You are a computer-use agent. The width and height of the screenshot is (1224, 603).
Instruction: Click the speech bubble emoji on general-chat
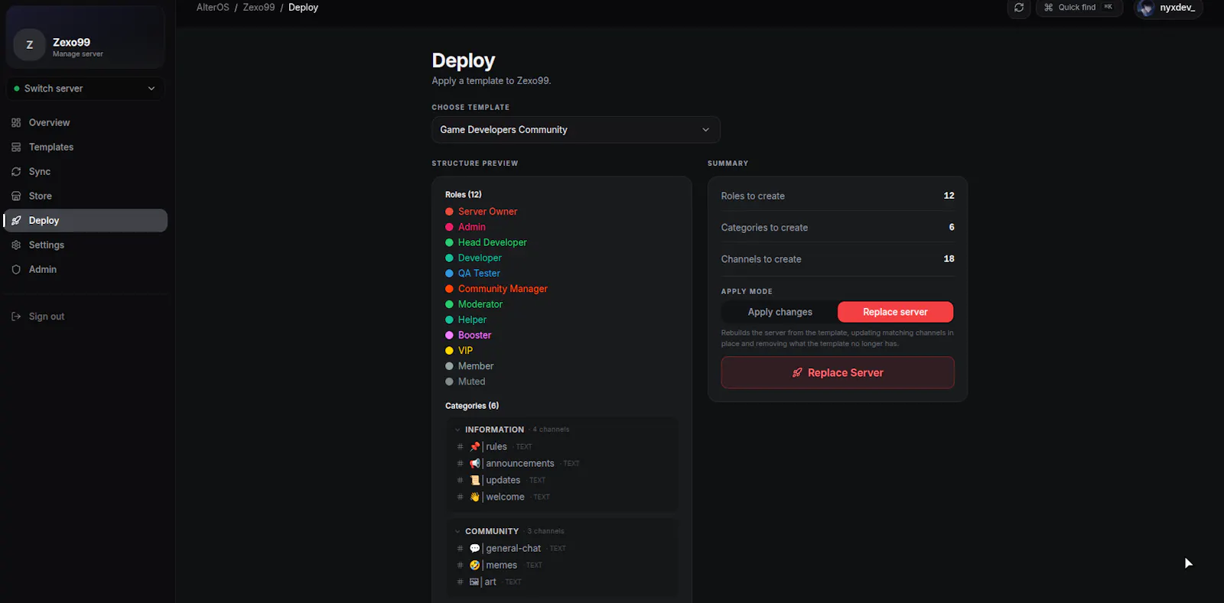[474, 549]
